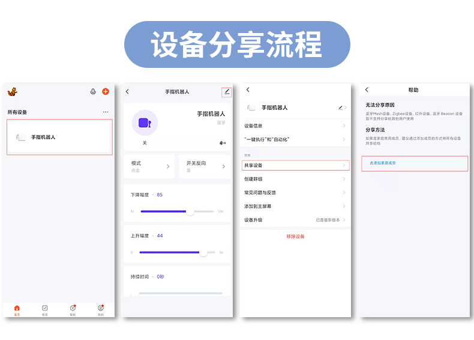
Task: Tap the pencil edit icon on control screen
Action: pyautogui.click(x=227, y=92)
